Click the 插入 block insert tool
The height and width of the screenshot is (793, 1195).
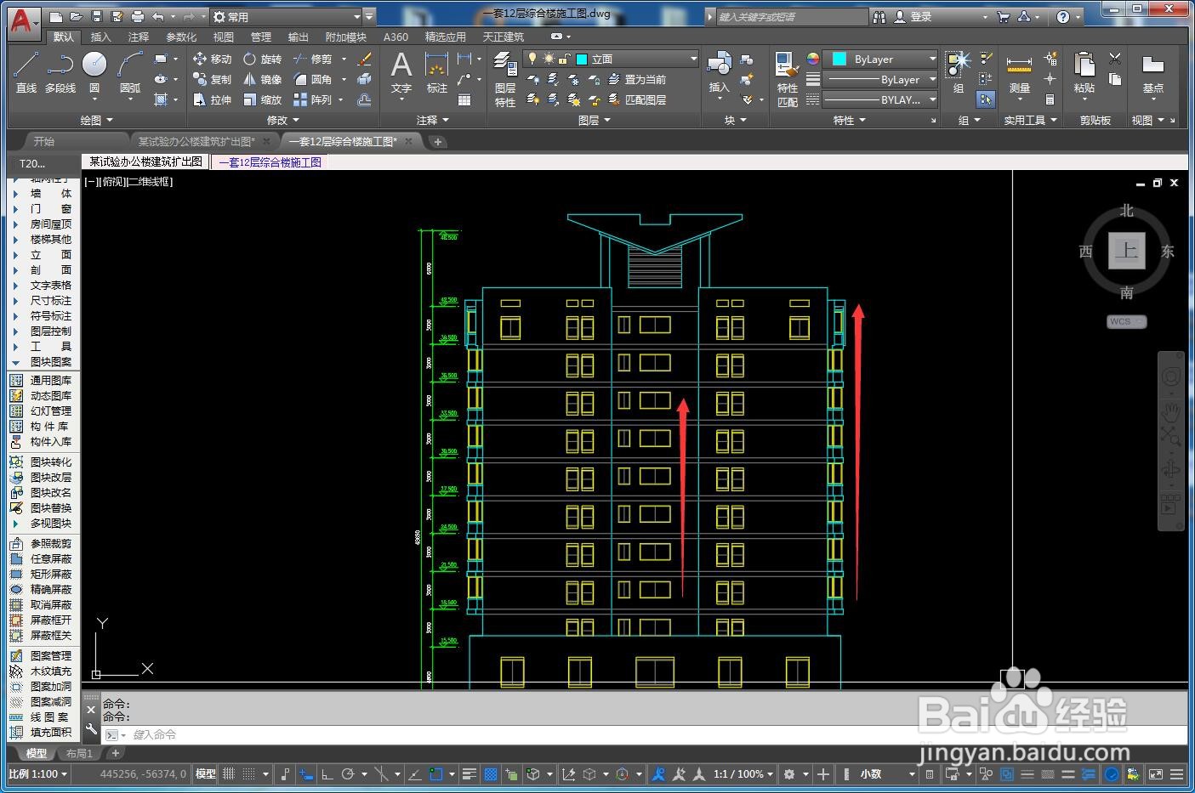[720, 72]
